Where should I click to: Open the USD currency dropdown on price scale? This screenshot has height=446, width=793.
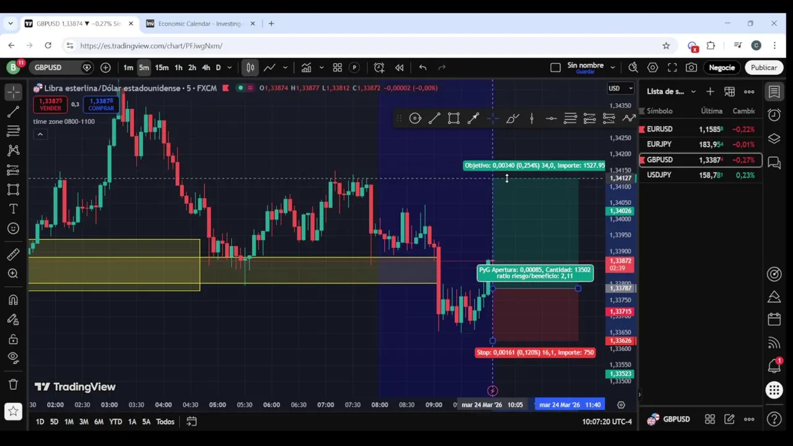pyautogui.click(x=620, y=89)
